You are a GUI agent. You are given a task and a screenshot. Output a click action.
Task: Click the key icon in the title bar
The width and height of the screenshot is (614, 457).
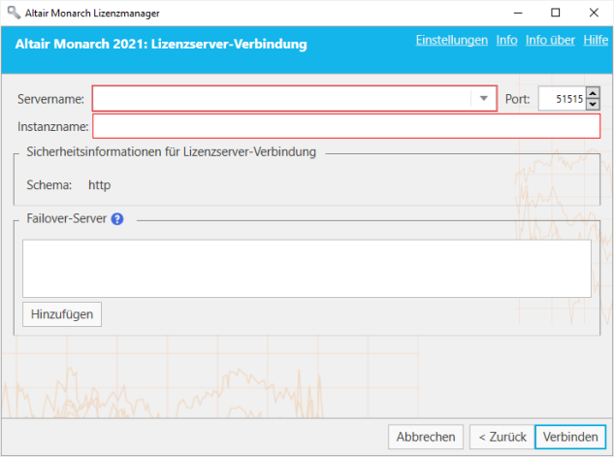click(x=14, y=13)
